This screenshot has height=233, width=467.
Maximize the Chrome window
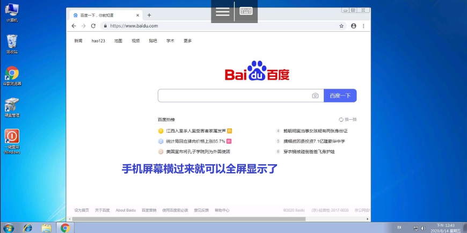(353, 10)
